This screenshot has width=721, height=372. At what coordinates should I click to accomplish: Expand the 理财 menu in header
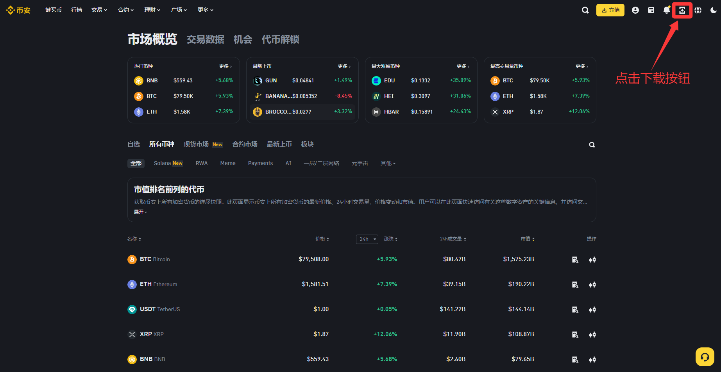pos(152,10)
